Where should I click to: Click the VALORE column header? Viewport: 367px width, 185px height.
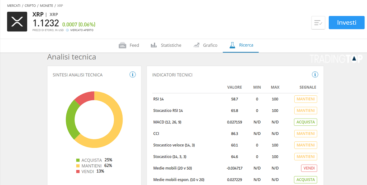[234, 87]
